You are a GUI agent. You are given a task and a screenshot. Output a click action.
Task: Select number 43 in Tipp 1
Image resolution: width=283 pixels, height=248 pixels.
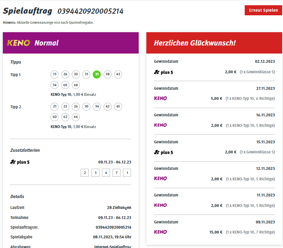tap(118, 74)
